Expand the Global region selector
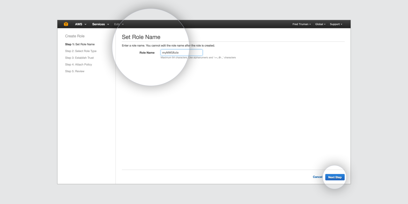Image resolution: width=408 pixels, height=204 pixels. tap(320, 24)
